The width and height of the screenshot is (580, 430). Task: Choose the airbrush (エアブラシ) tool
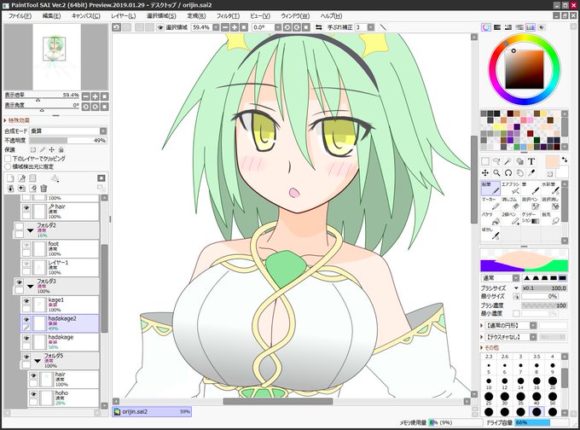click(x=510, y=188)
